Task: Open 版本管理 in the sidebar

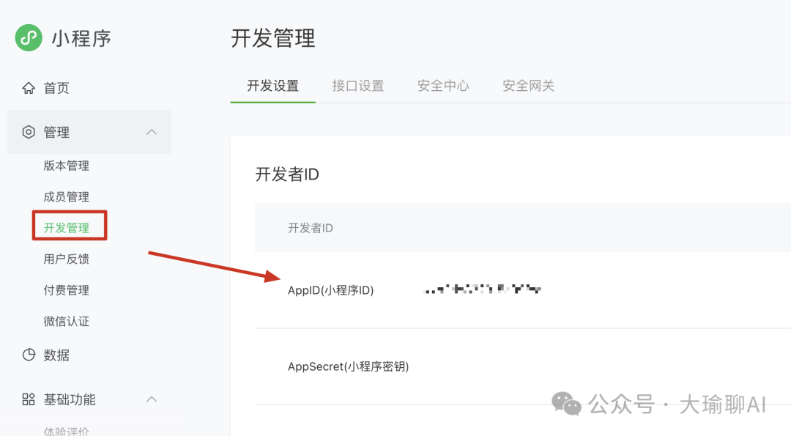Action: (66, 166)
